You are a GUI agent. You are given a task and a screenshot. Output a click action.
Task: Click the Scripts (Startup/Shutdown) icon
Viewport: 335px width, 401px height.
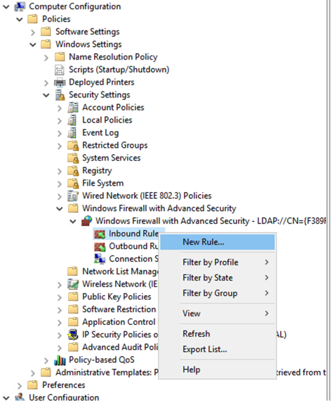[59, 70]
